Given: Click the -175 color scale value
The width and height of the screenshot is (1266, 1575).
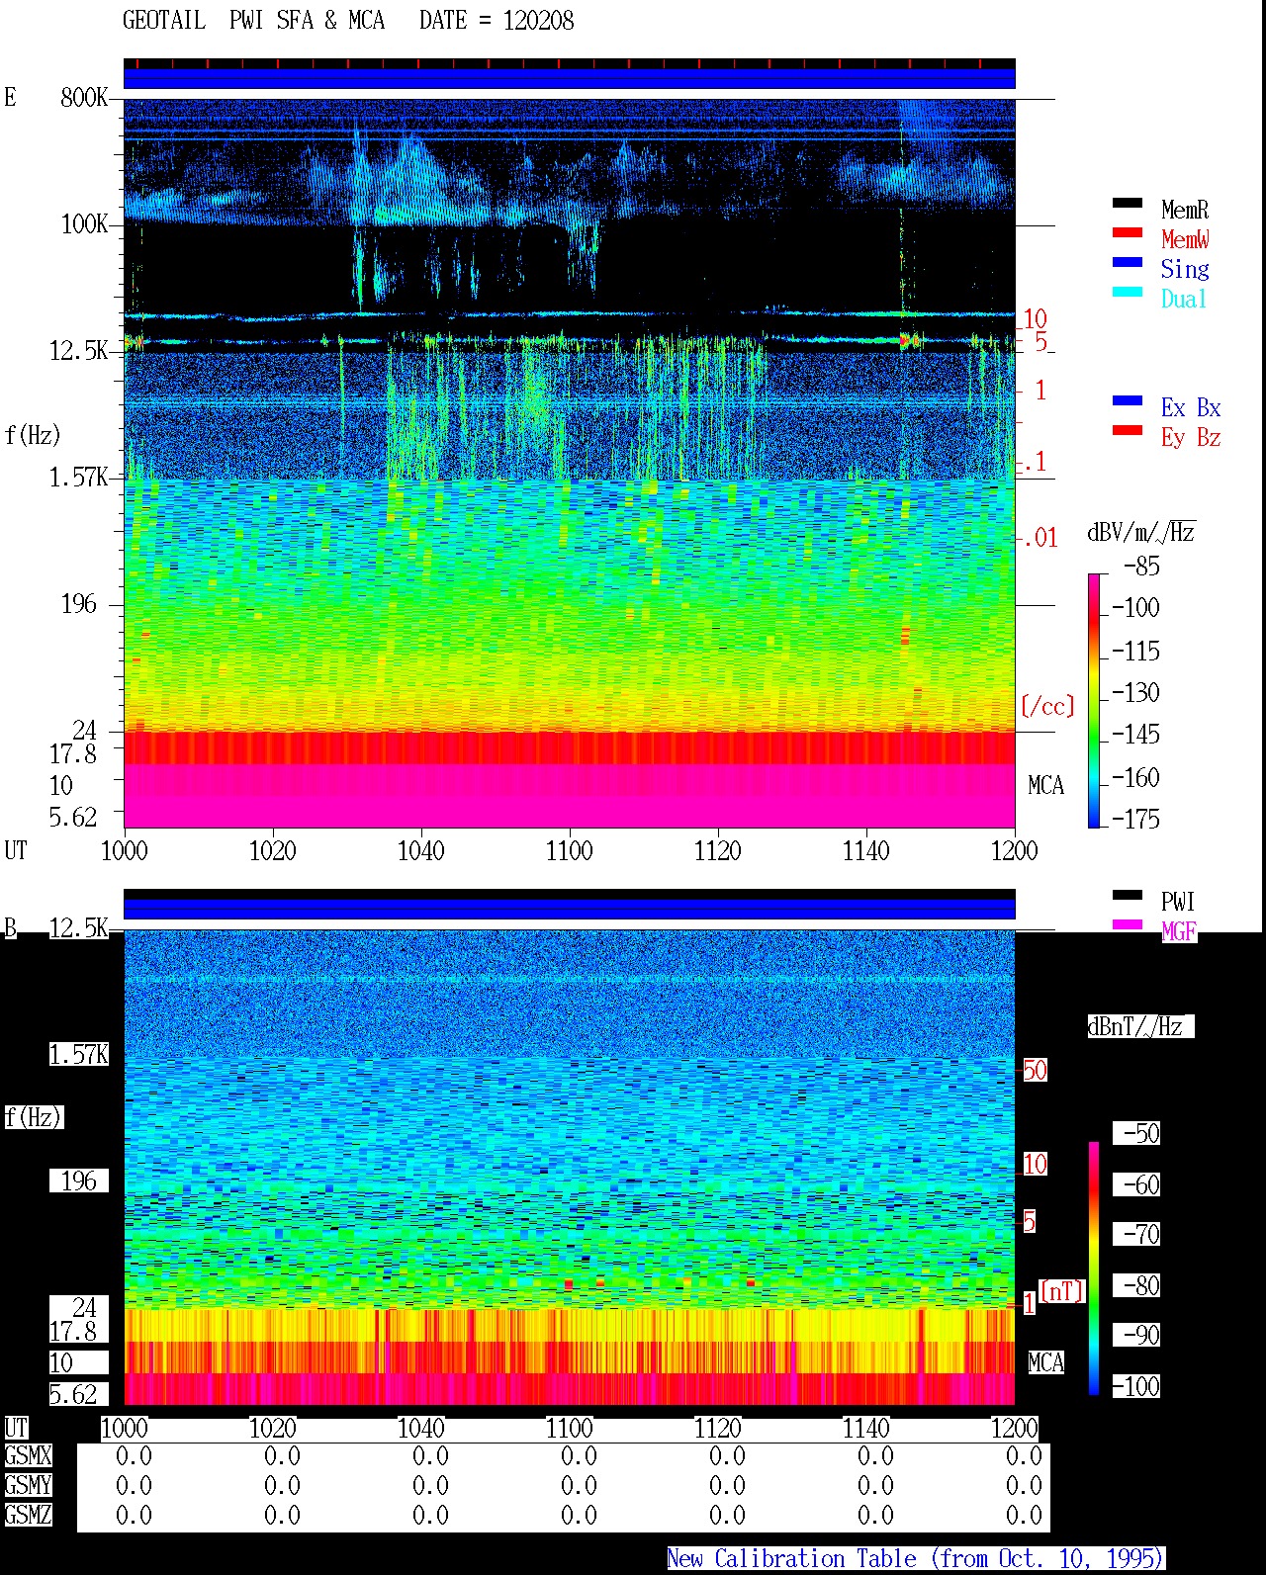Looking at the screenshot, I should pos(1135,820).
